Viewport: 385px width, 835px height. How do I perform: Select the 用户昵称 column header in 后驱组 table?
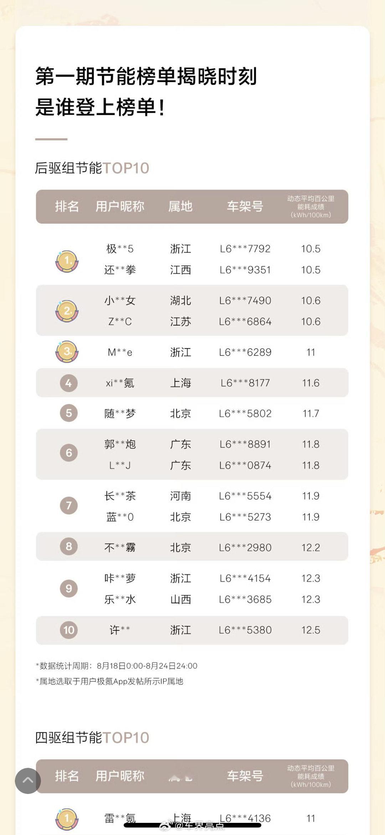(x=120, y=206)
